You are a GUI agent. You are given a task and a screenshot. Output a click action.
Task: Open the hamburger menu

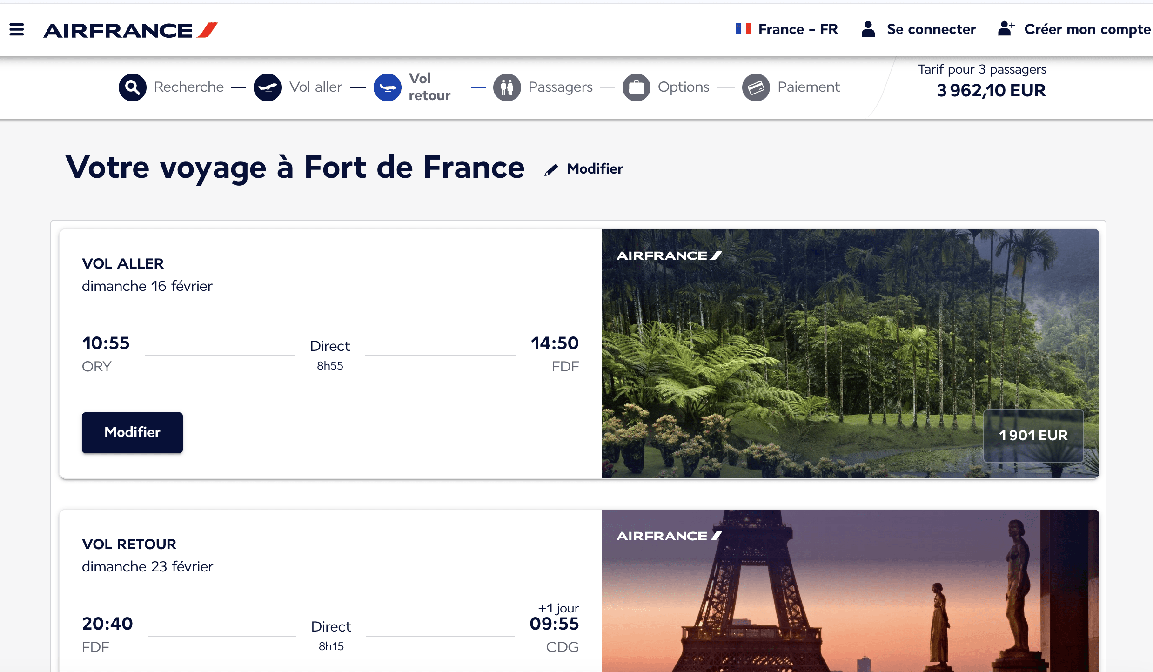click(17, 30)
